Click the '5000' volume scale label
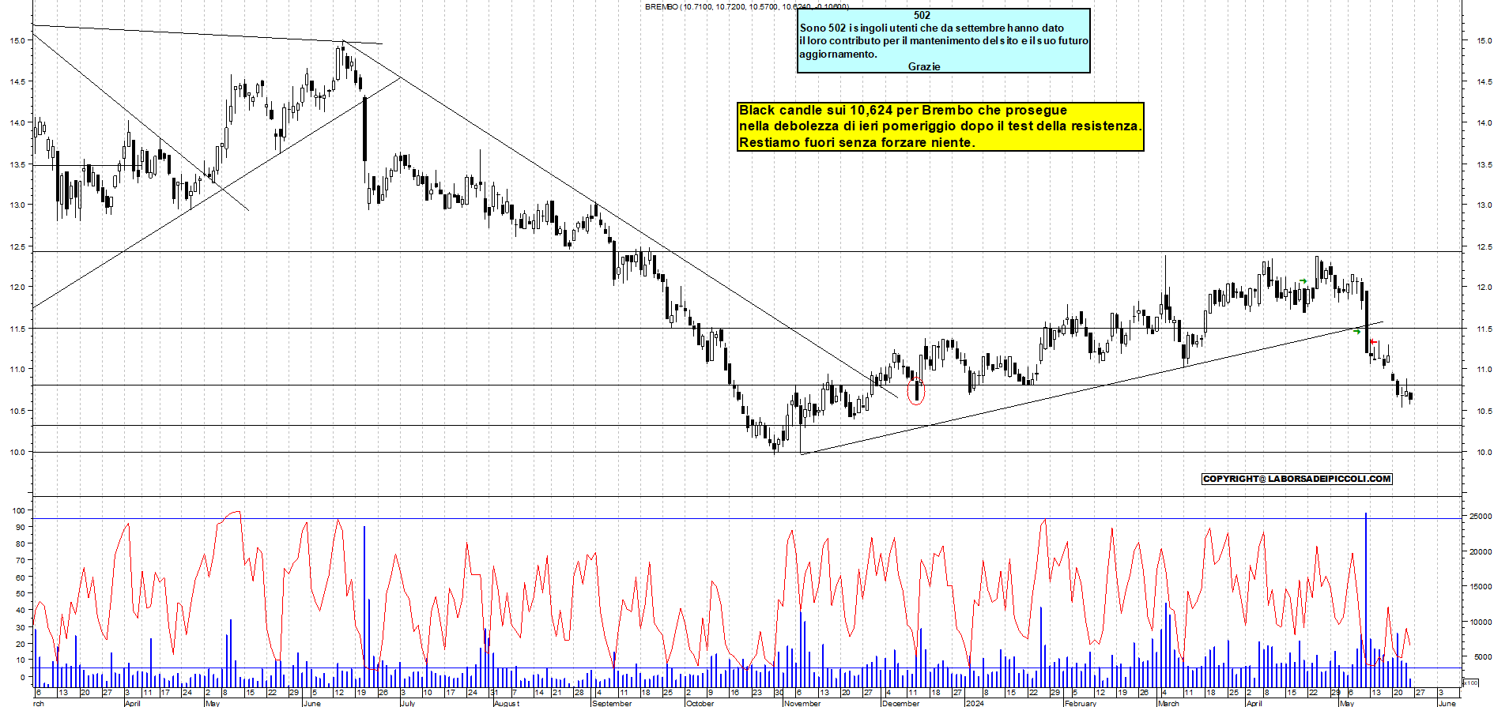Image resolution: width=1494 pixels, height=707 pixels. 1483,657
